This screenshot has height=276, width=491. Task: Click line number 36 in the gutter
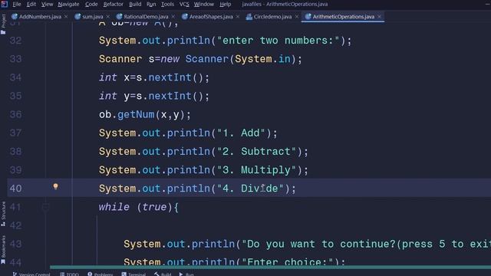tap(15, 114)
